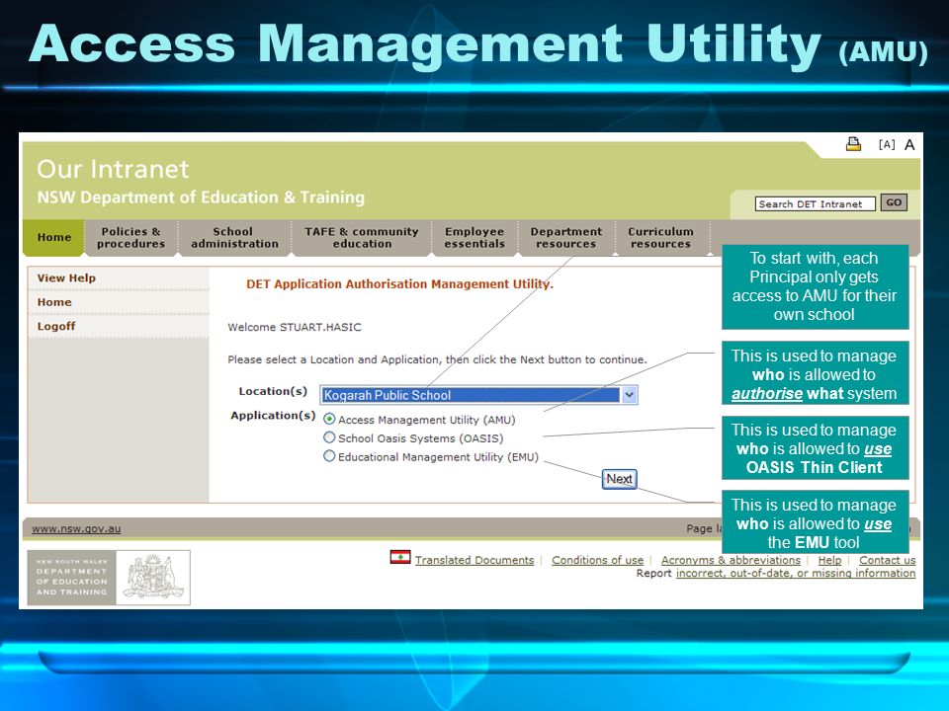The height and width of the screenshot is (711, 949).
Task: Click the Next button
Action: click(x=619, y=479)
